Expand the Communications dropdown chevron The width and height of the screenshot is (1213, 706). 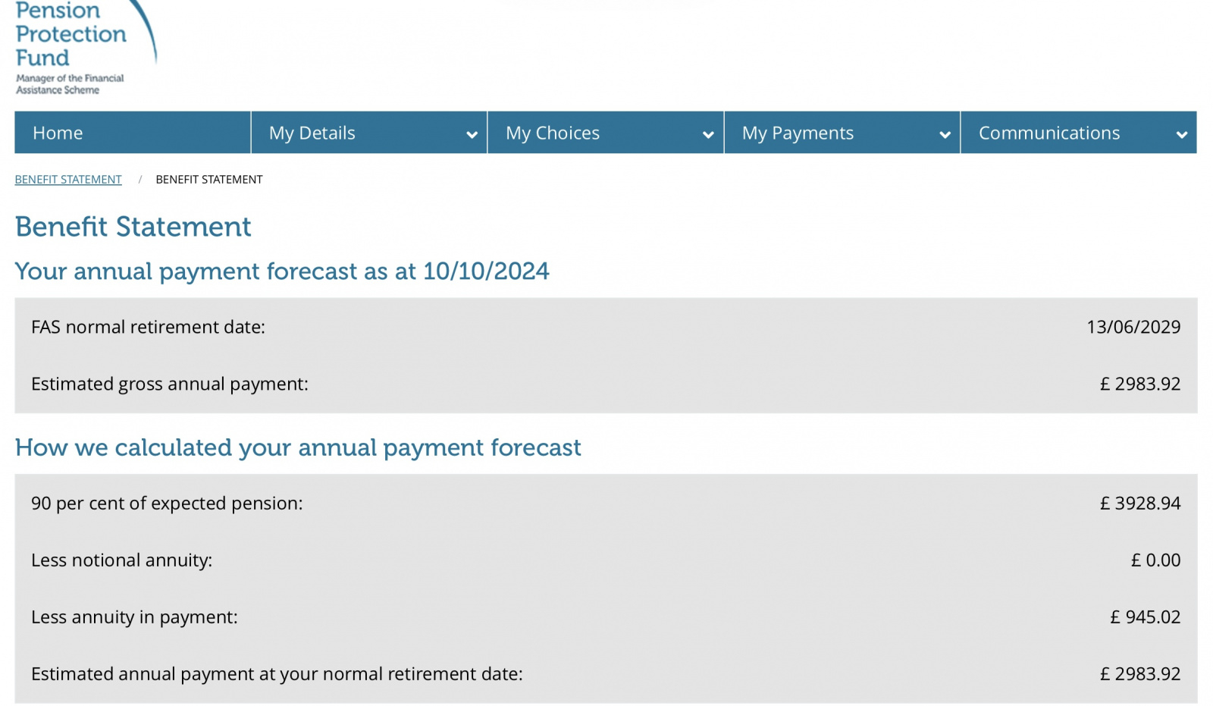tap(1181, 134)
